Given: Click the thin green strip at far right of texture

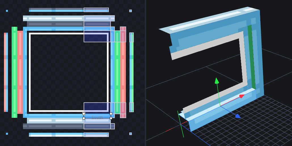Looking at the screenshot, I should point(132,72).
